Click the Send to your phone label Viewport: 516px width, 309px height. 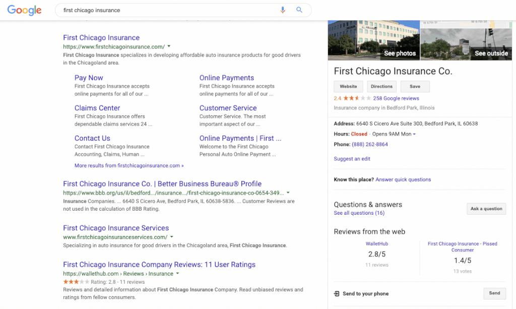click(x=366, y=293)
